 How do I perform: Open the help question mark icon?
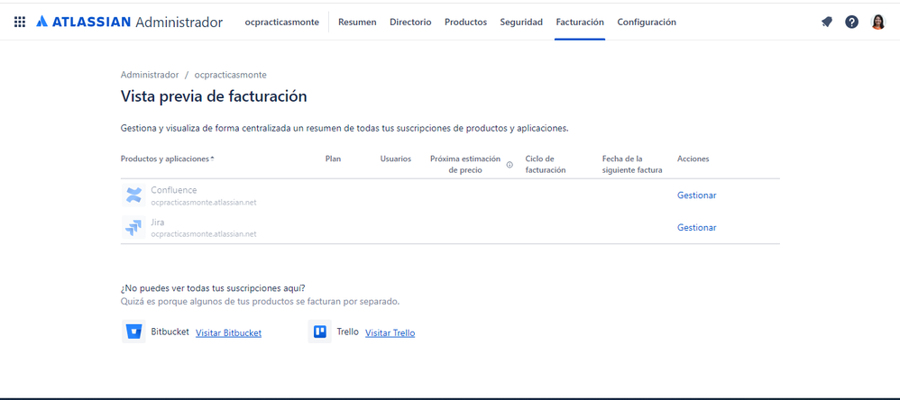tap(852, 23)
